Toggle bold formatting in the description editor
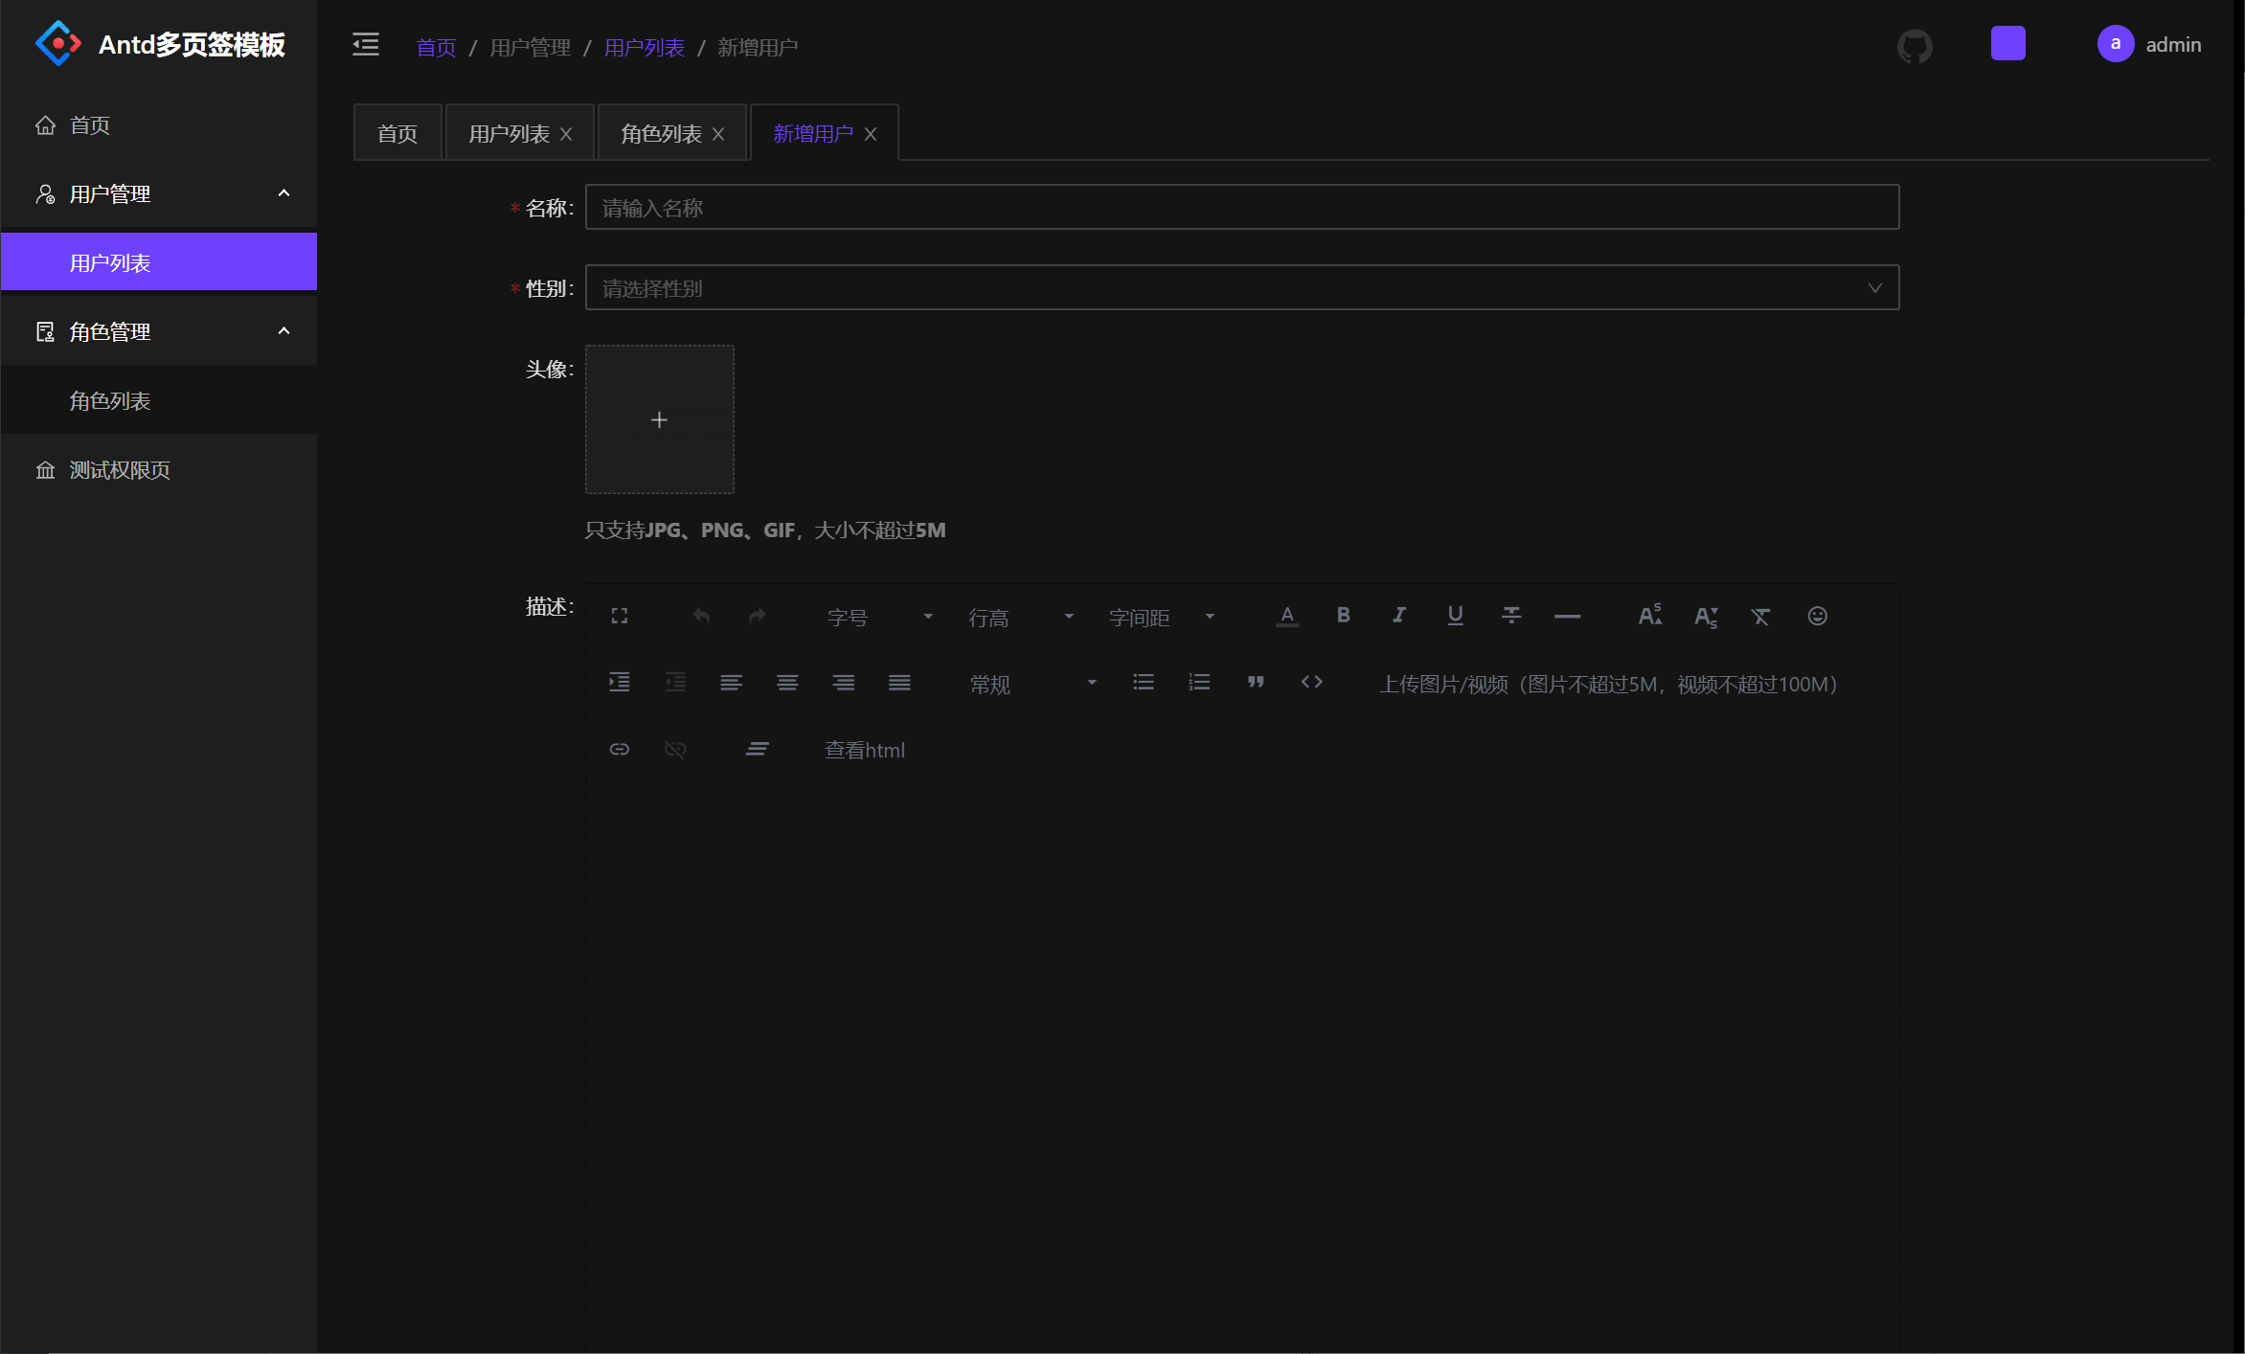 (1343, 616)
